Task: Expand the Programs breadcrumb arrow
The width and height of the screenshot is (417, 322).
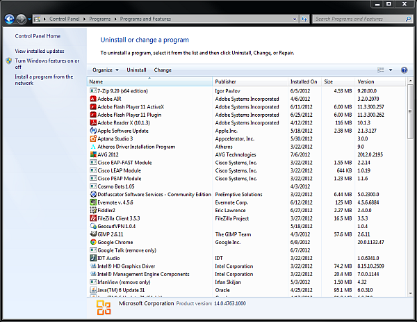Action: [x=115, y=19]
